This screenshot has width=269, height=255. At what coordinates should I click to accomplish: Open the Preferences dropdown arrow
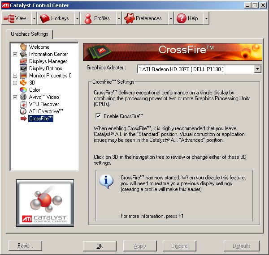(x=171, y=18)
